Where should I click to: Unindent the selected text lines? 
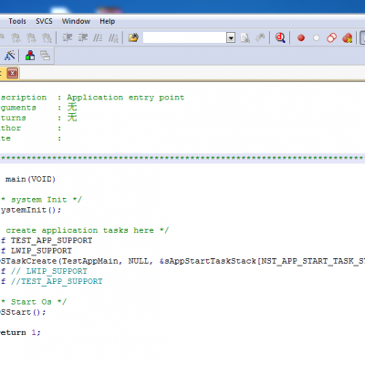[x=83, y=37]
